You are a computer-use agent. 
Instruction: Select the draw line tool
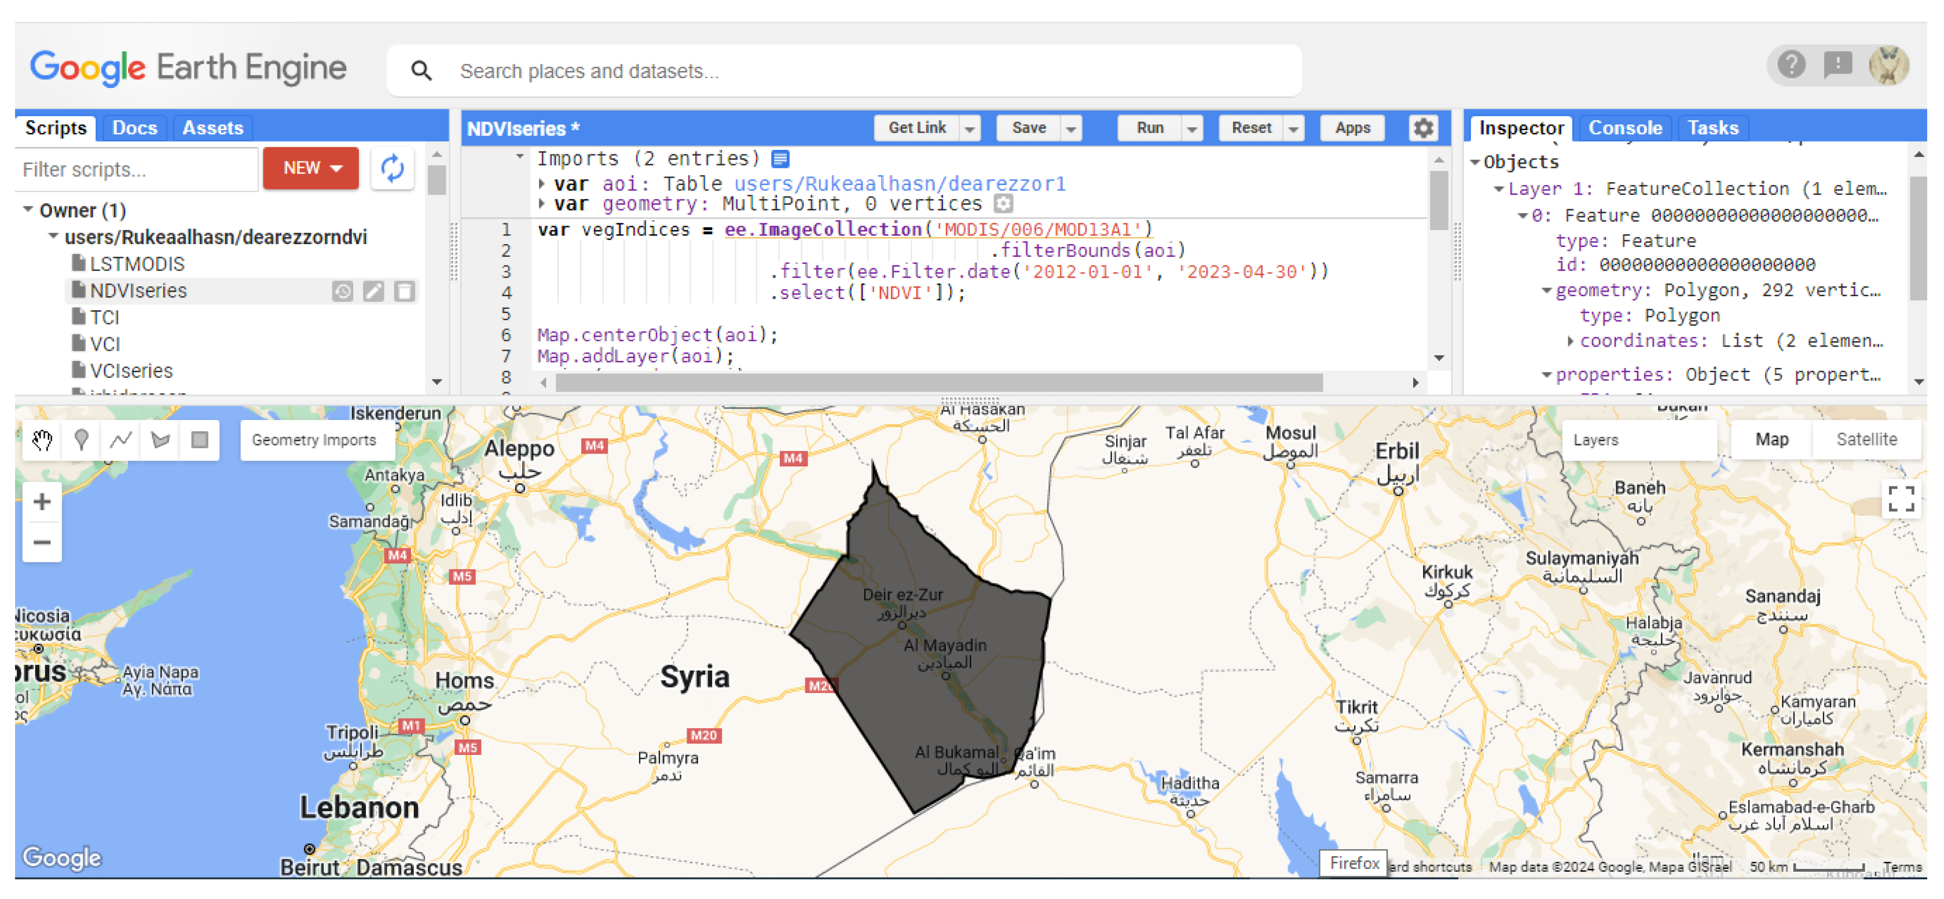pyautogui.click(x=121, y=440)
